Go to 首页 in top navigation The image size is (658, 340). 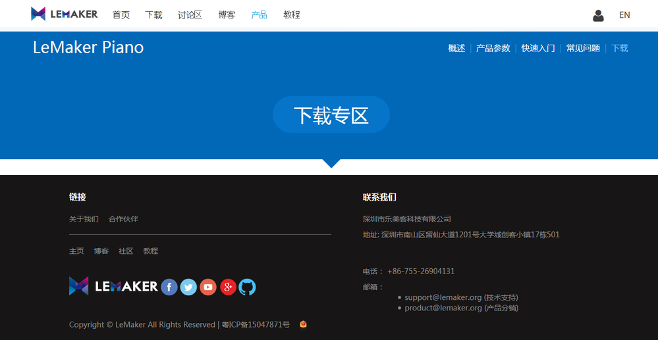[x=121, y=15]
